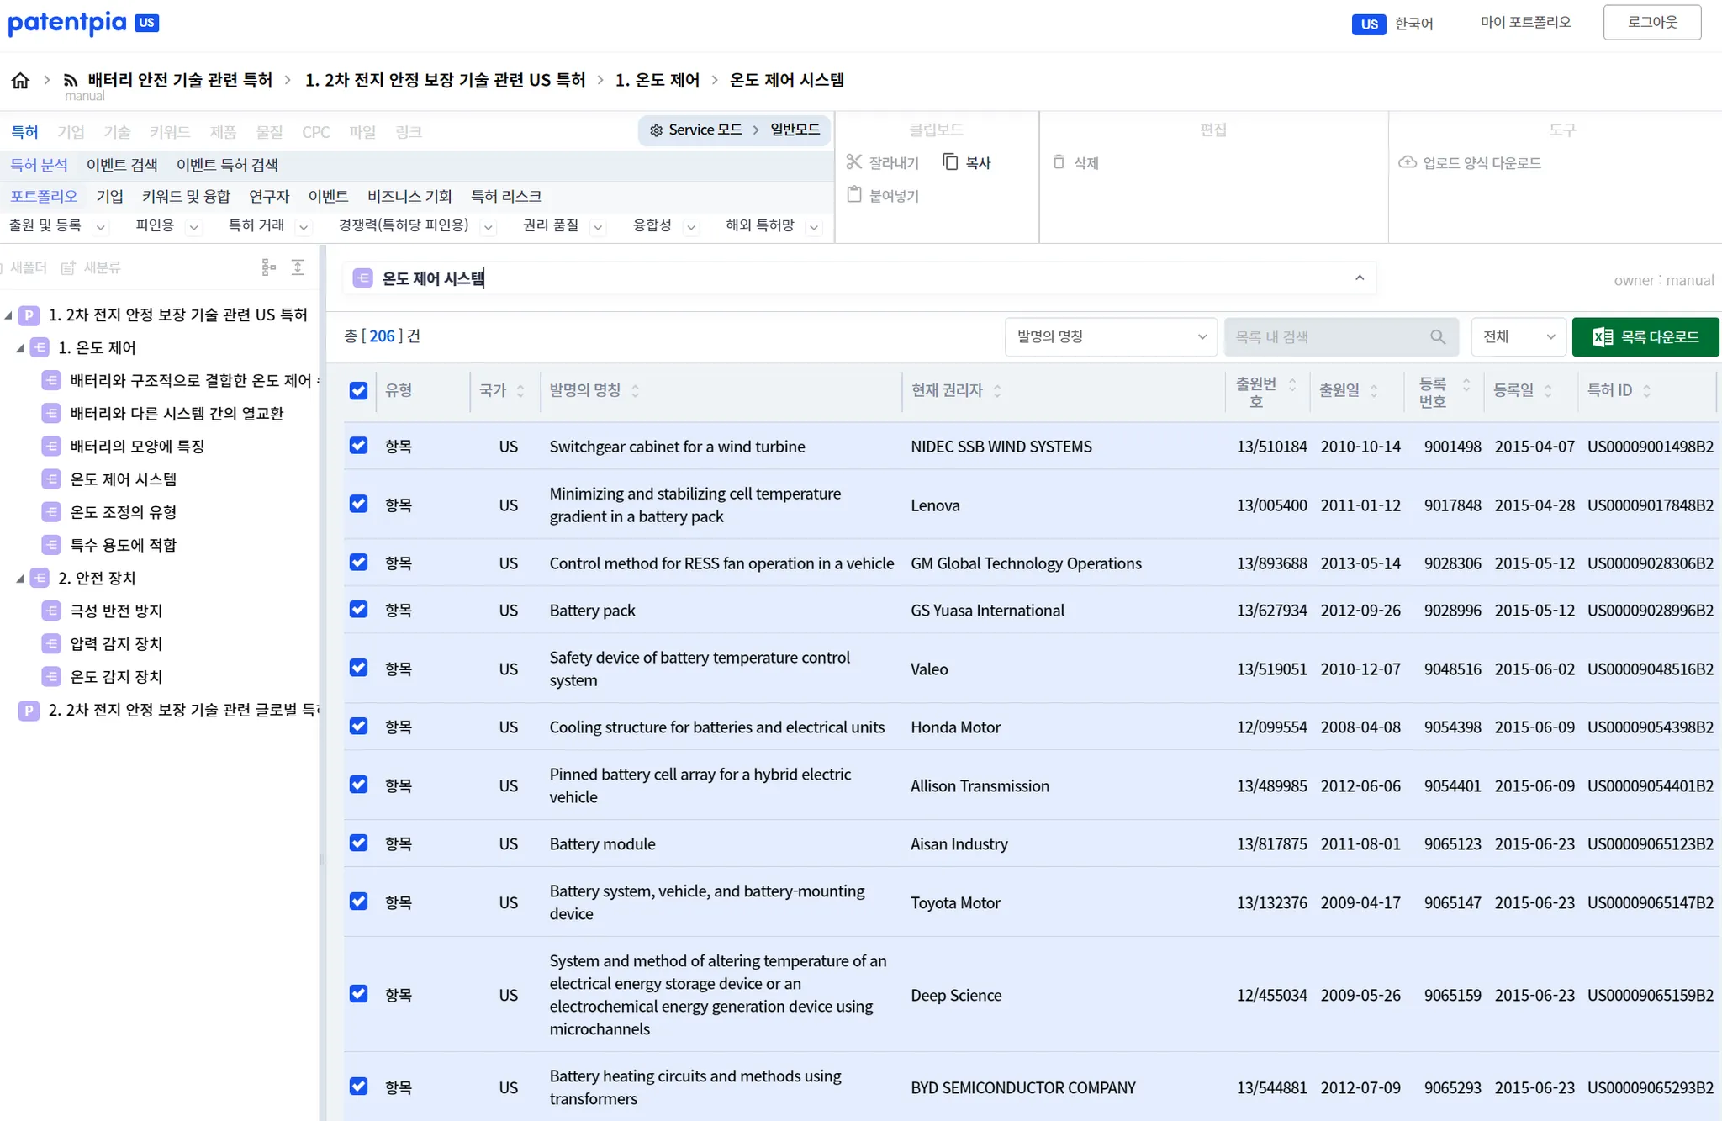This screenshot has height=1121, width=1722.
Task: Collapse the 1. 온도 제어 tree node
Action: point(20,347)
